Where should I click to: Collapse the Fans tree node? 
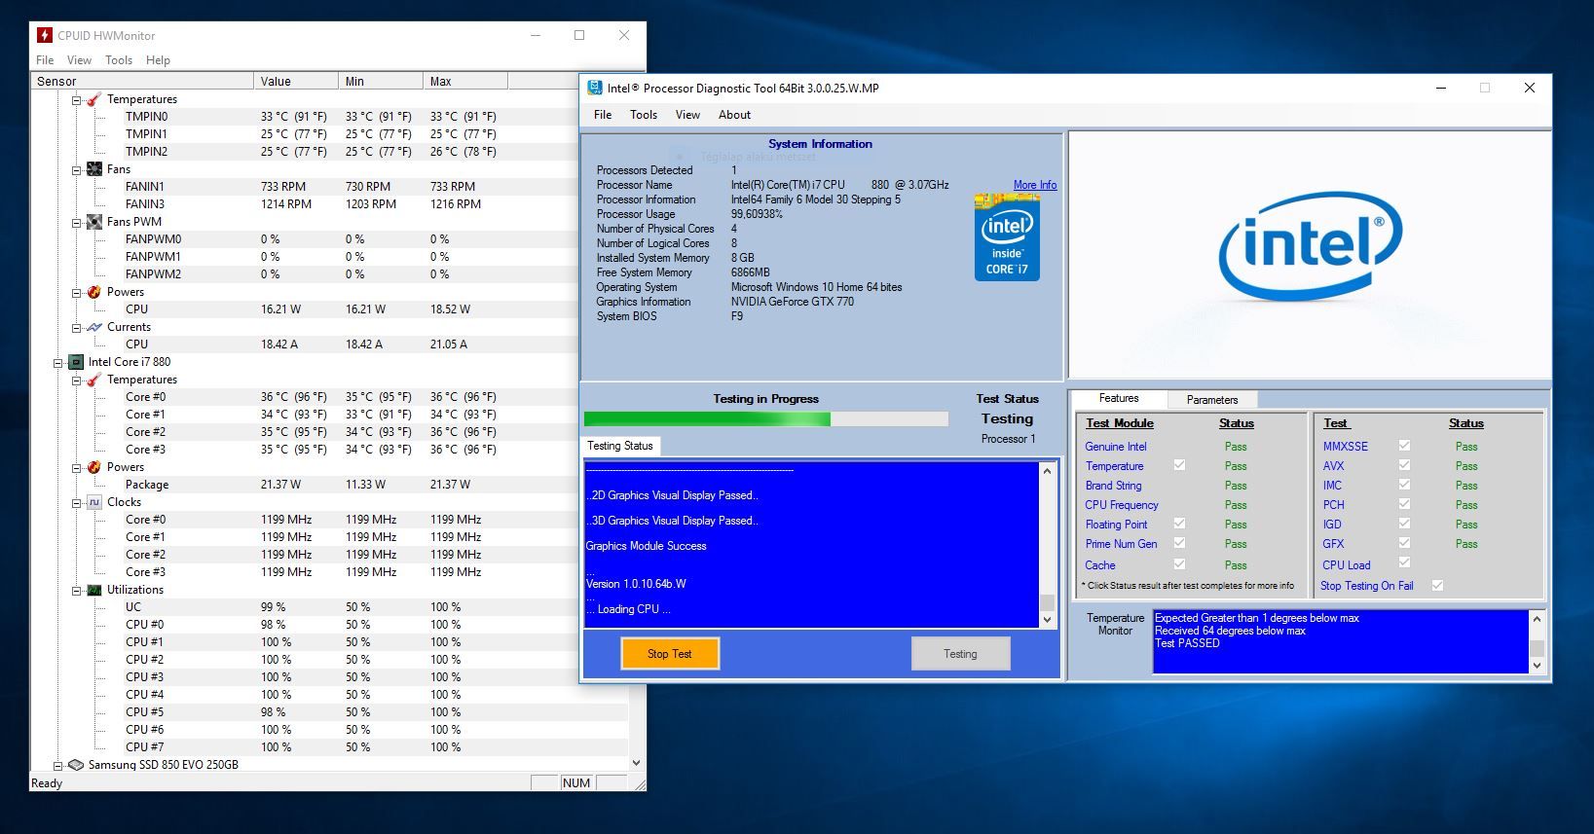(x=76, y=169)
